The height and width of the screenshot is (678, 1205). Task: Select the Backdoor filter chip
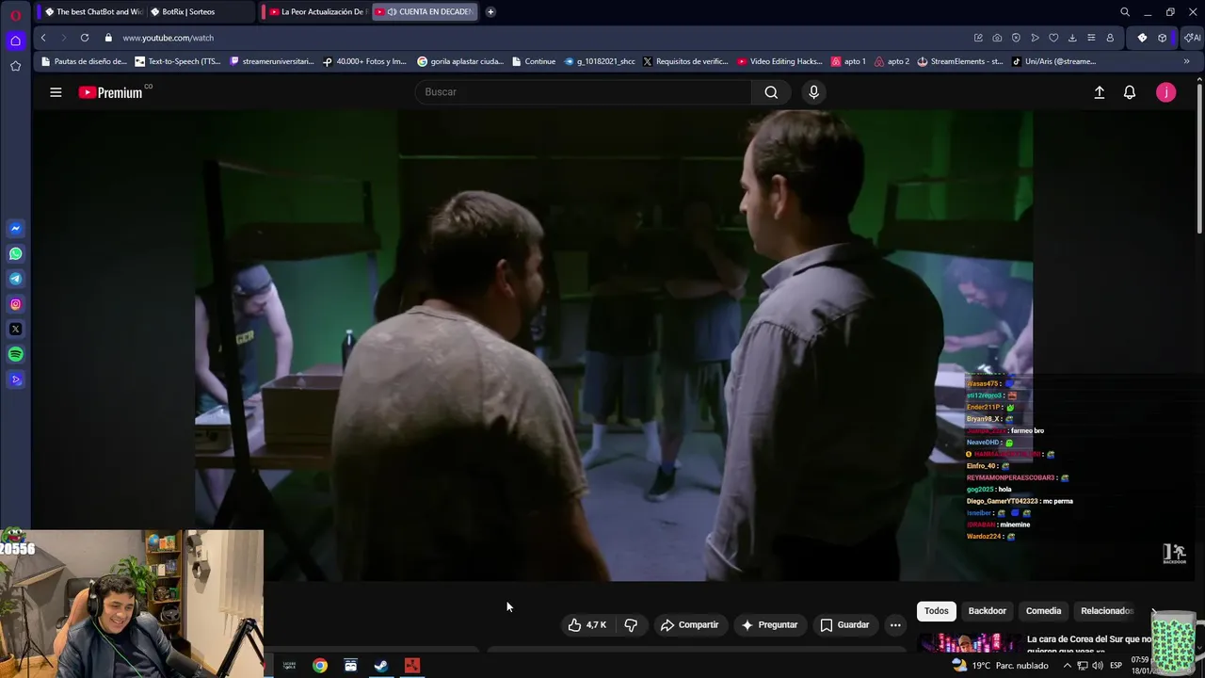988,611
